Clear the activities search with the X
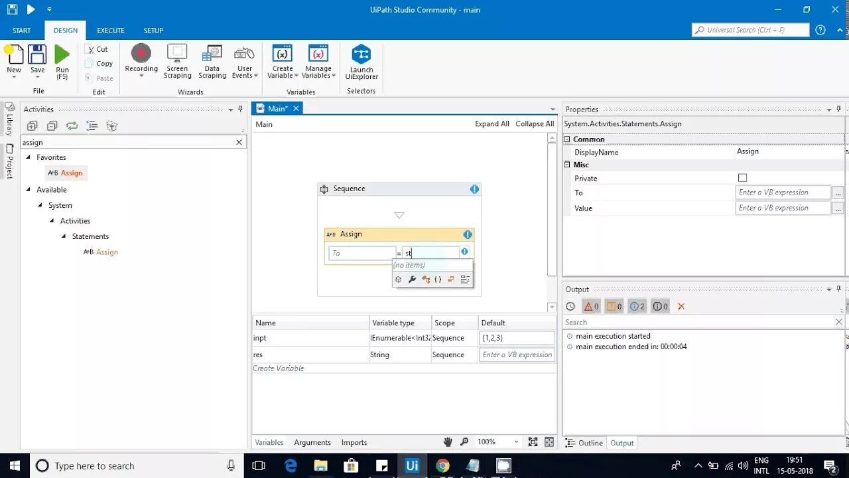 [239, 142]
